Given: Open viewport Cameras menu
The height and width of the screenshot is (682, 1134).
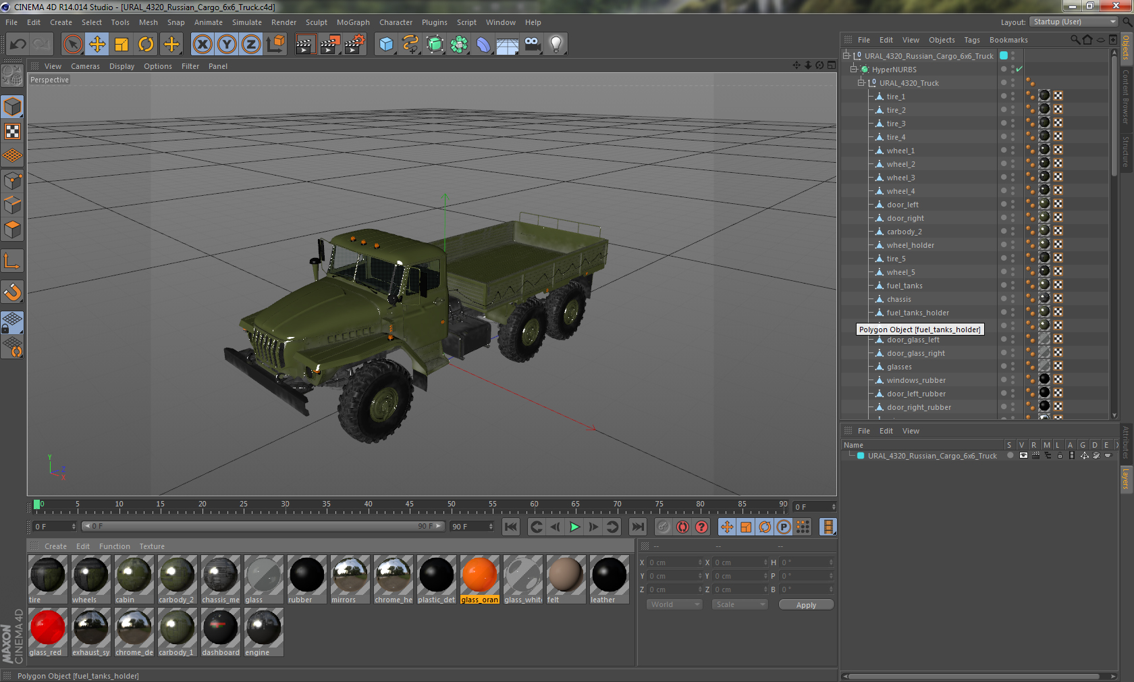Looking at the screenshot, I should [x=85, y=66].
